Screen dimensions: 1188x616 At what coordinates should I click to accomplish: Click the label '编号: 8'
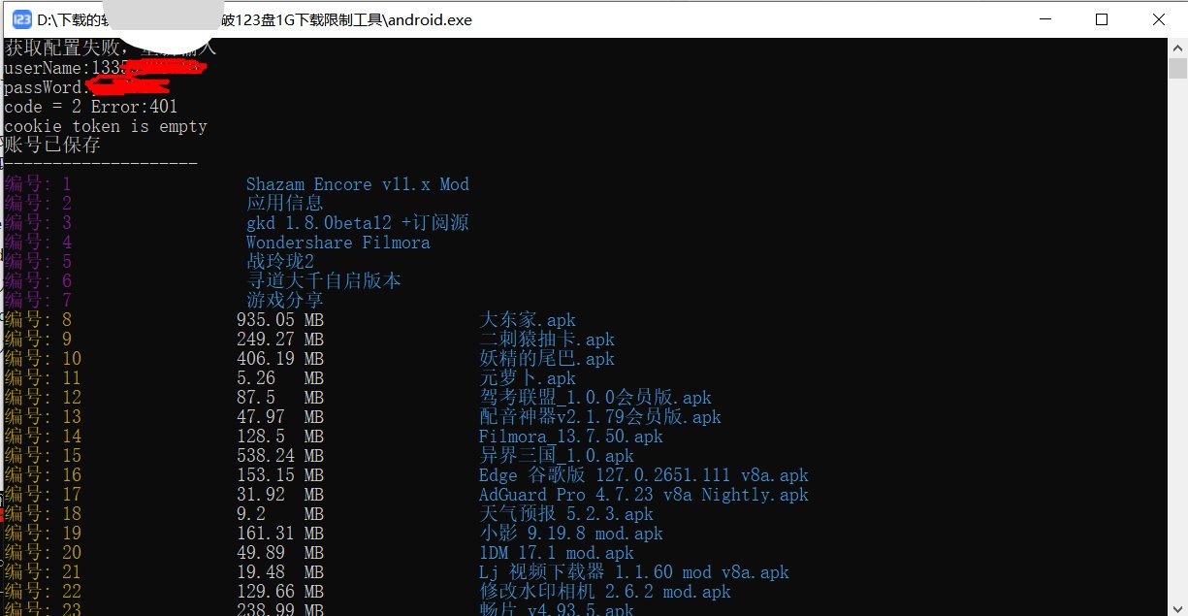tap(38, 320)
